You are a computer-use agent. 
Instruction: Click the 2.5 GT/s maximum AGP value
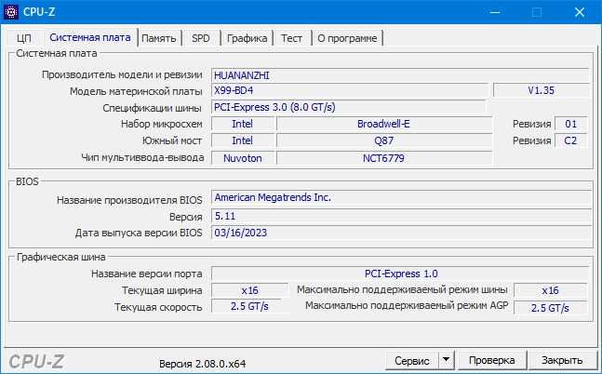pyautogui.click(x=550, y=308)
